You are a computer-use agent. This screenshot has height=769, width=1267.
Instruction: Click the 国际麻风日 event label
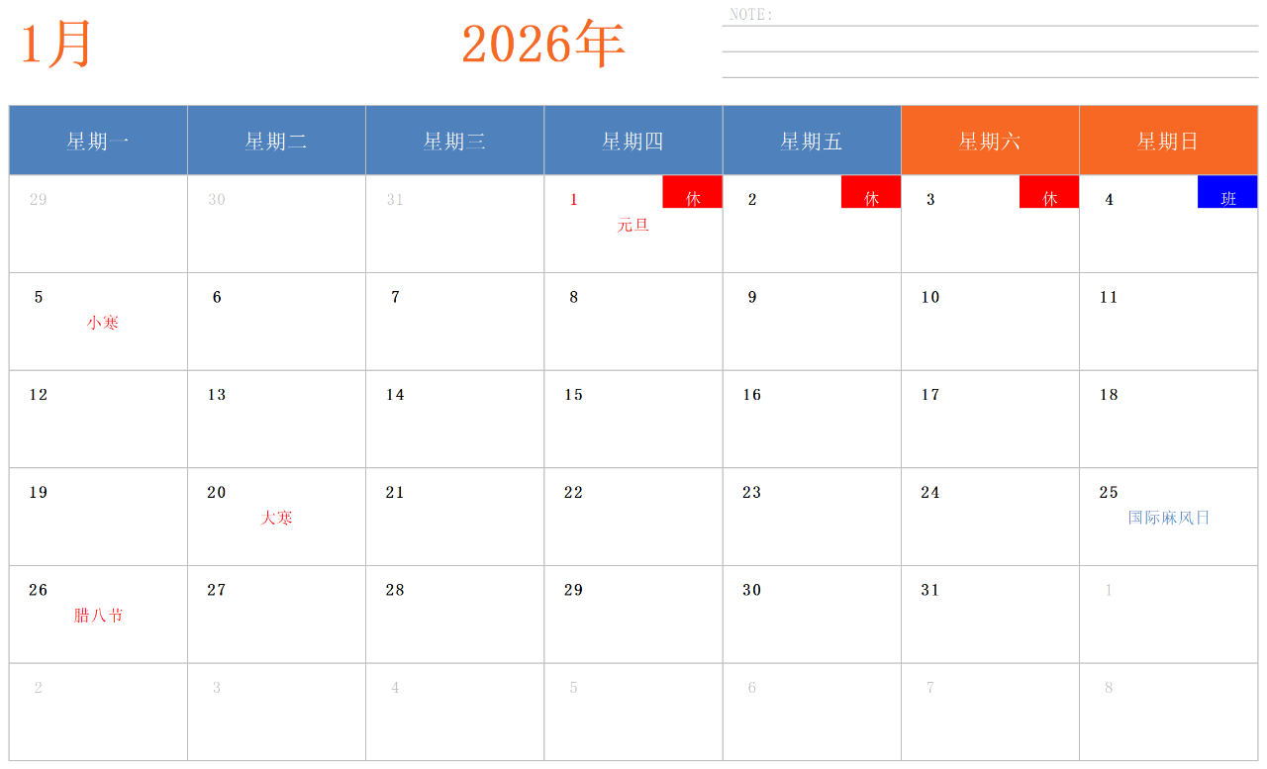(1169, 518)
